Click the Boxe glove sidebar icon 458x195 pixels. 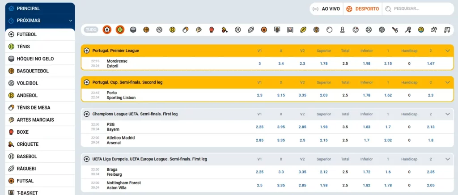(x=11, y=132)
